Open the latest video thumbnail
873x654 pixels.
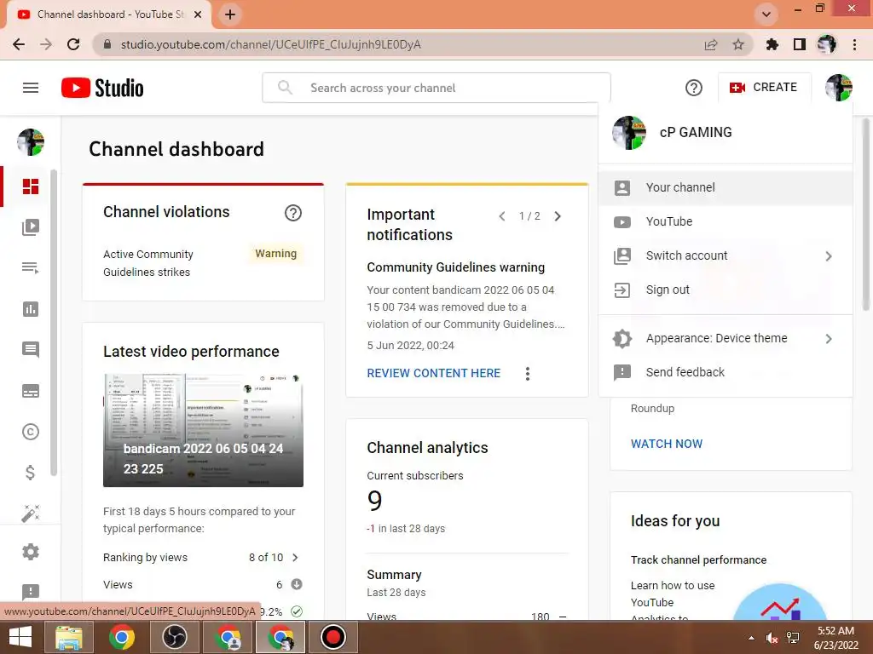click(203, 430)
